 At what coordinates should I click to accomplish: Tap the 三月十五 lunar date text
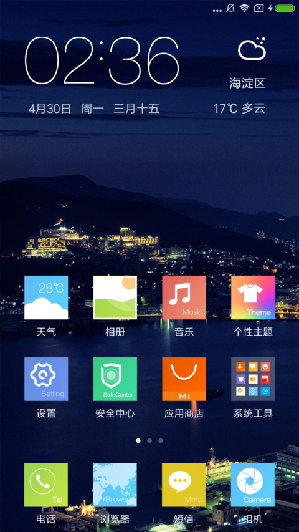(x=136, y=109)
